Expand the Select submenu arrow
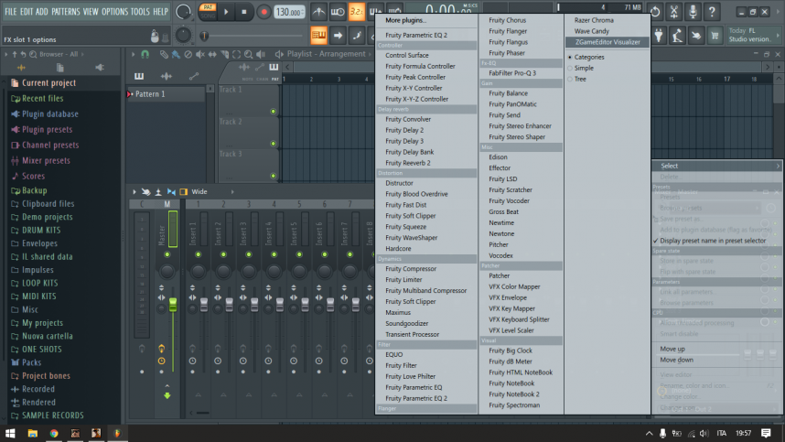This screenshot has width=785, height=442. [x=778, y=167]
